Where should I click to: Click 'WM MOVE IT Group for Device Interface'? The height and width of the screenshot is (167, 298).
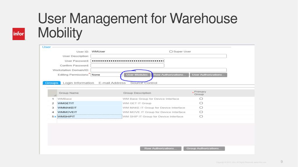[154, 112]
